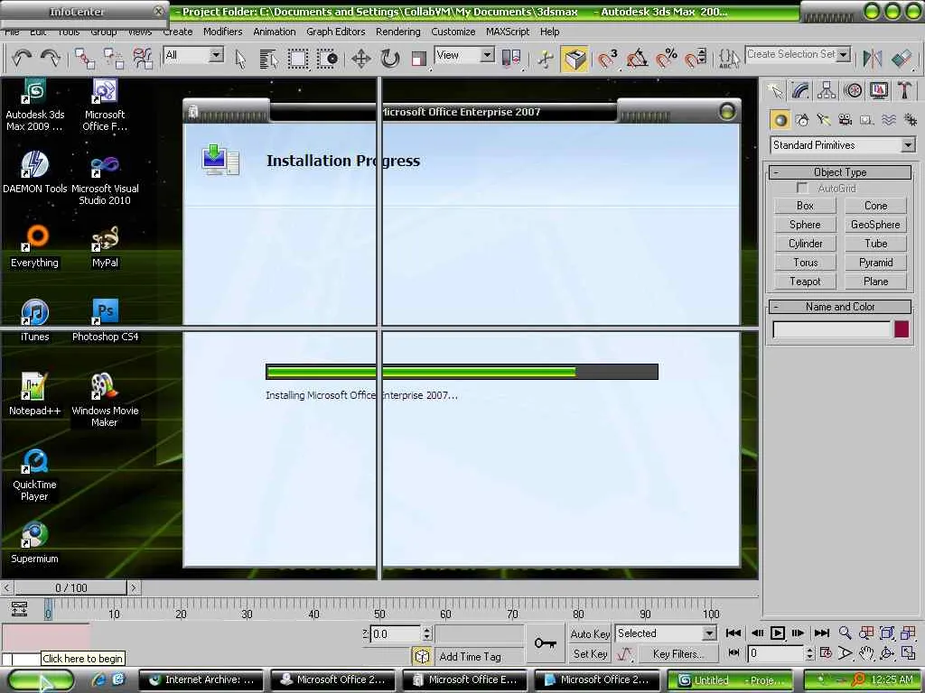
Task: Toggle the Angle Snap button
Action: pos(637,59)
